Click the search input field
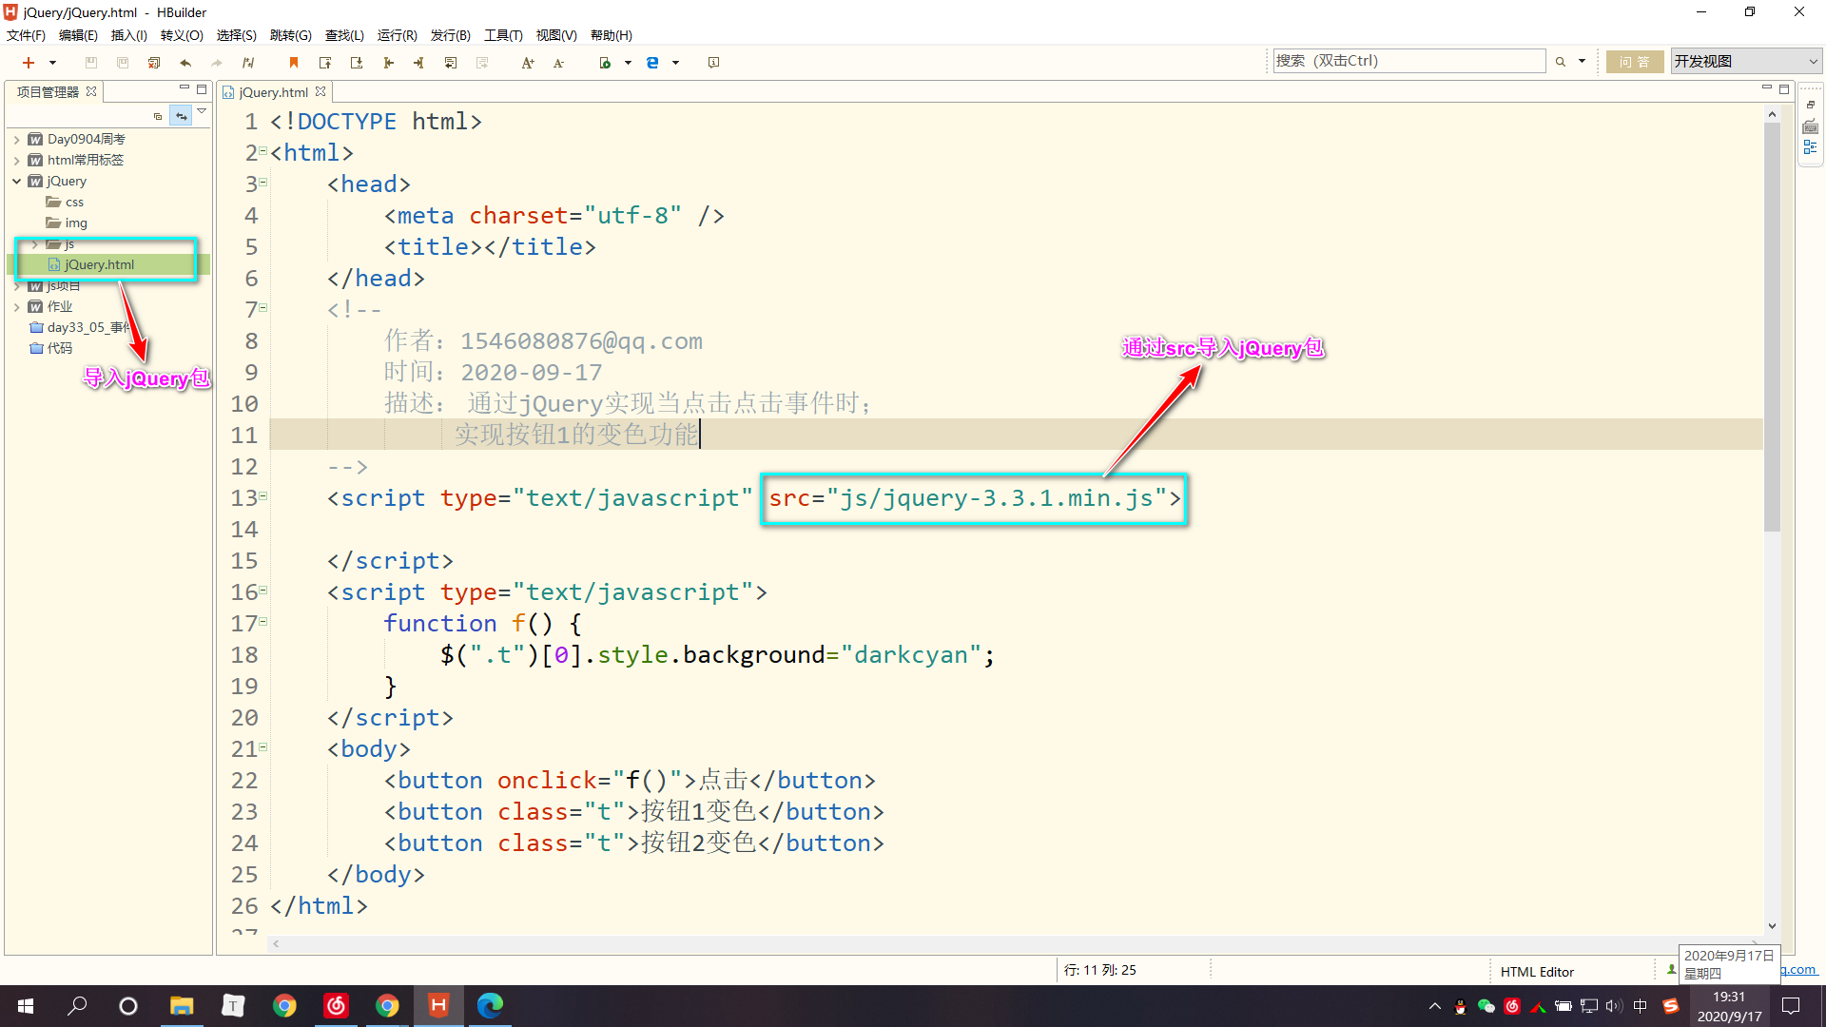This screenshot has height=1027, width=1826. point(1408,61)
